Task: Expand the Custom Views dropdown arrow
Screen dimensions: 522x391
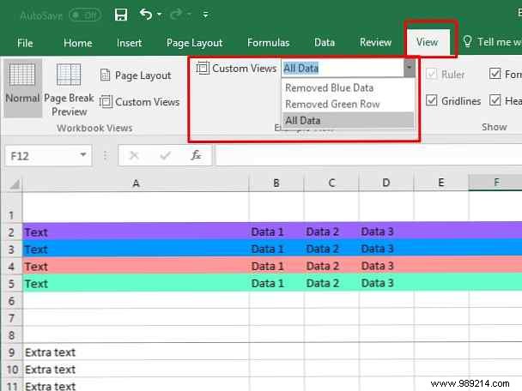Action: pyautogui.click(x=410, y=69)
